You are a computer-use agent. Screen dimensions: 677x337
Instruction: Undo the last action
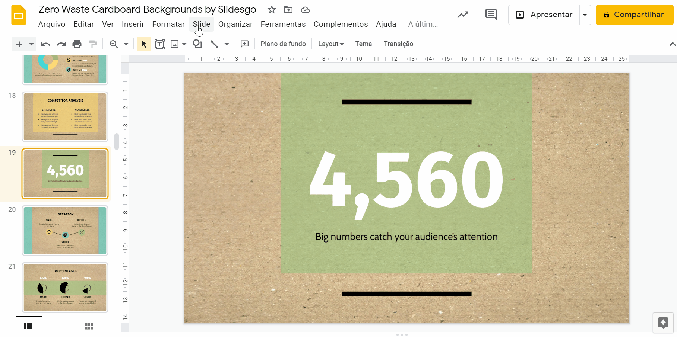(45, 44)
